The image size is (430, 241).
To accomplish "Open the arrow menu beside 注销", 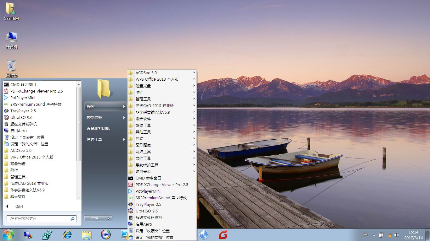I will tap(109, 219).
